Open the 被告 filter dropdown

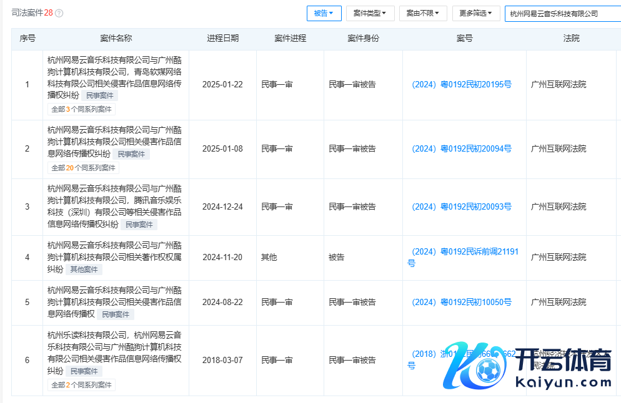pyautogui.click(x=324, y=13)
